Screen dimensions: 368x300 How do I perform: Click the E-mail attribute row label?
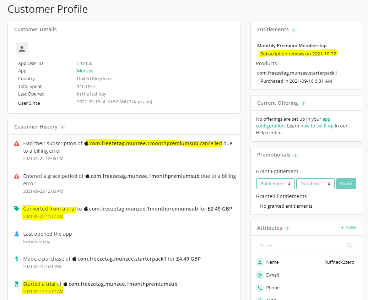click(x=272, y=275)
